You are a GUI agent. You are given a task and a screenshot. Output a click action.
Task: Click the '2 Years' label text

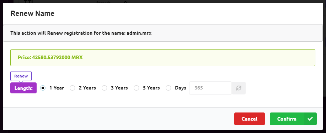pyautogui.click(x=87, y=88)
